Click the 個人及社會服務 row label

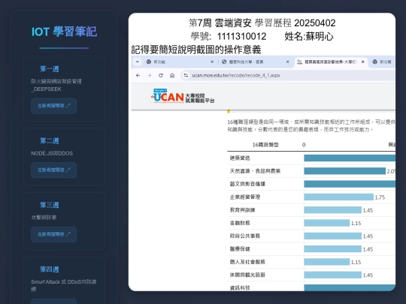247,262
